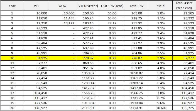This screenshot has width=196, height=111.
Task: Select VTI cell 12,210
Action: pos(36,23)
